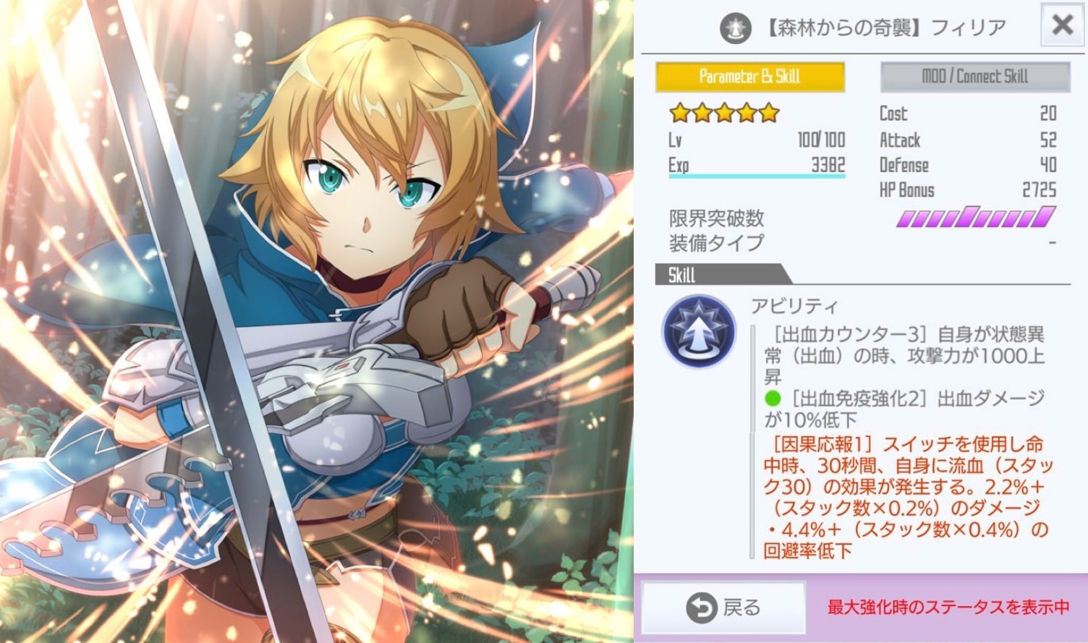Viewport: 1088px width, 643px height.
Task: Tap the five-star rarity indicator
Action: click(724, 113)
